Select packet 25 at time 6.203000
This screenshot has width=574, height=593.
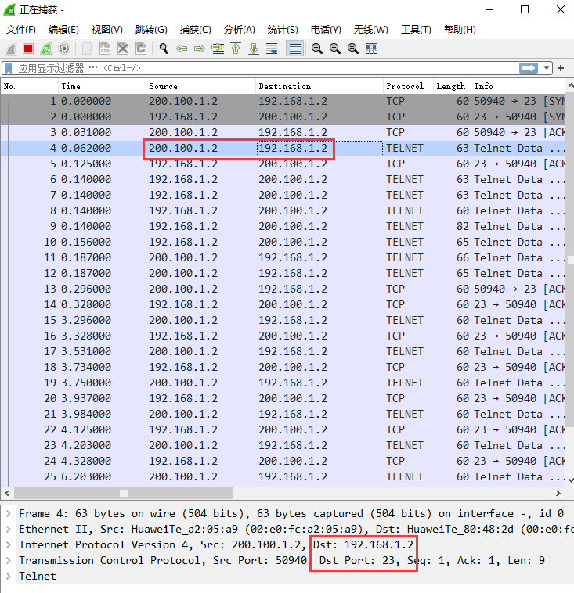pos(283,476)
